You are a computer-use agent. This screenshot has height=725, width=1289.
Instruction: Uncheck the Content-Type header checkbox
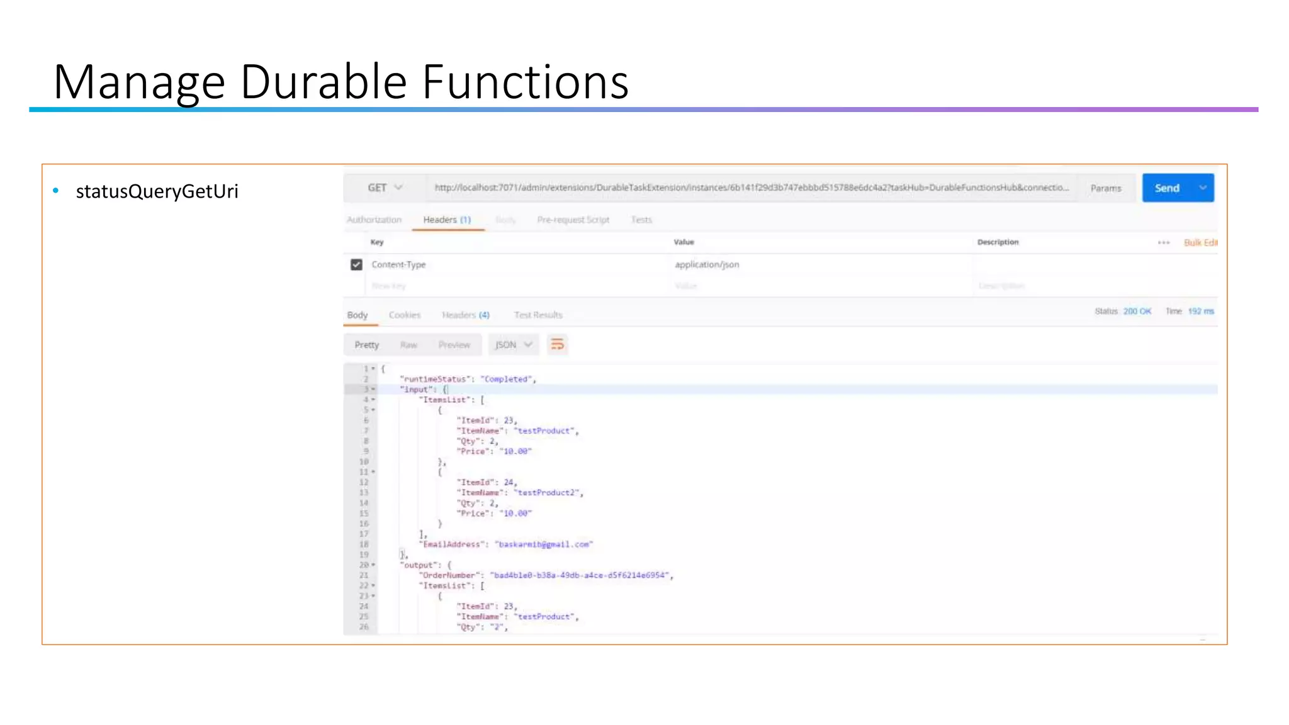click(356, 264)
